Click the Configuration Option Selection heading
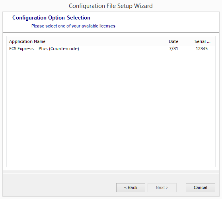Image resolution: width=222 pixels, height=199 pixels. (51, 18)
